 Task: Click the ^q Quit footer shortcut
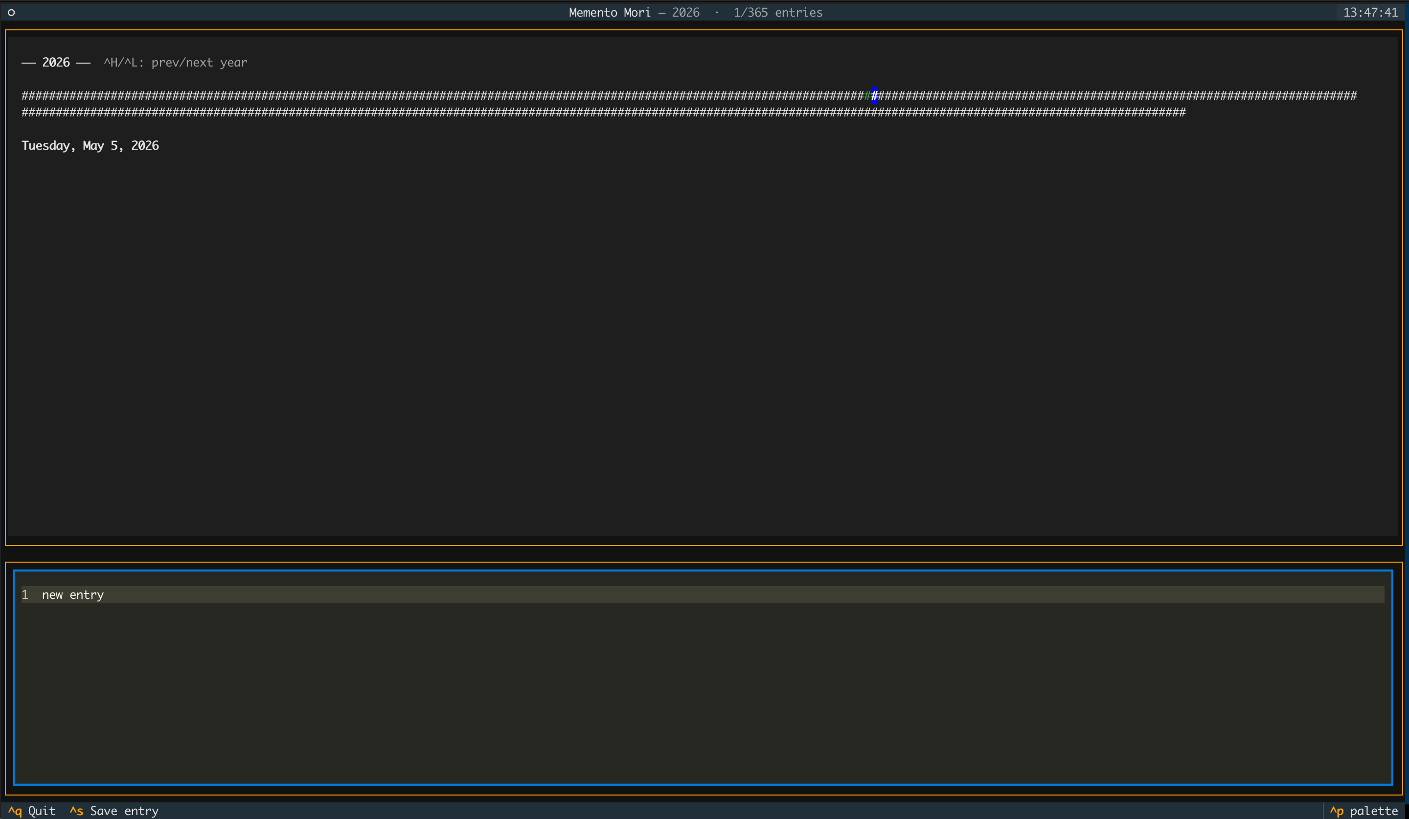pos(32,811)
